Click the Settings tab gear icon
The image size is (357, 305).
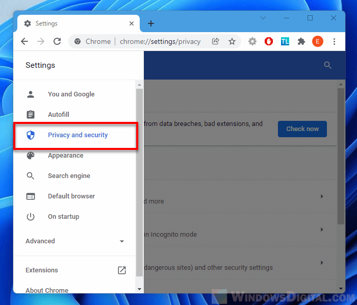pyautogui.click(x=28, y=23)
